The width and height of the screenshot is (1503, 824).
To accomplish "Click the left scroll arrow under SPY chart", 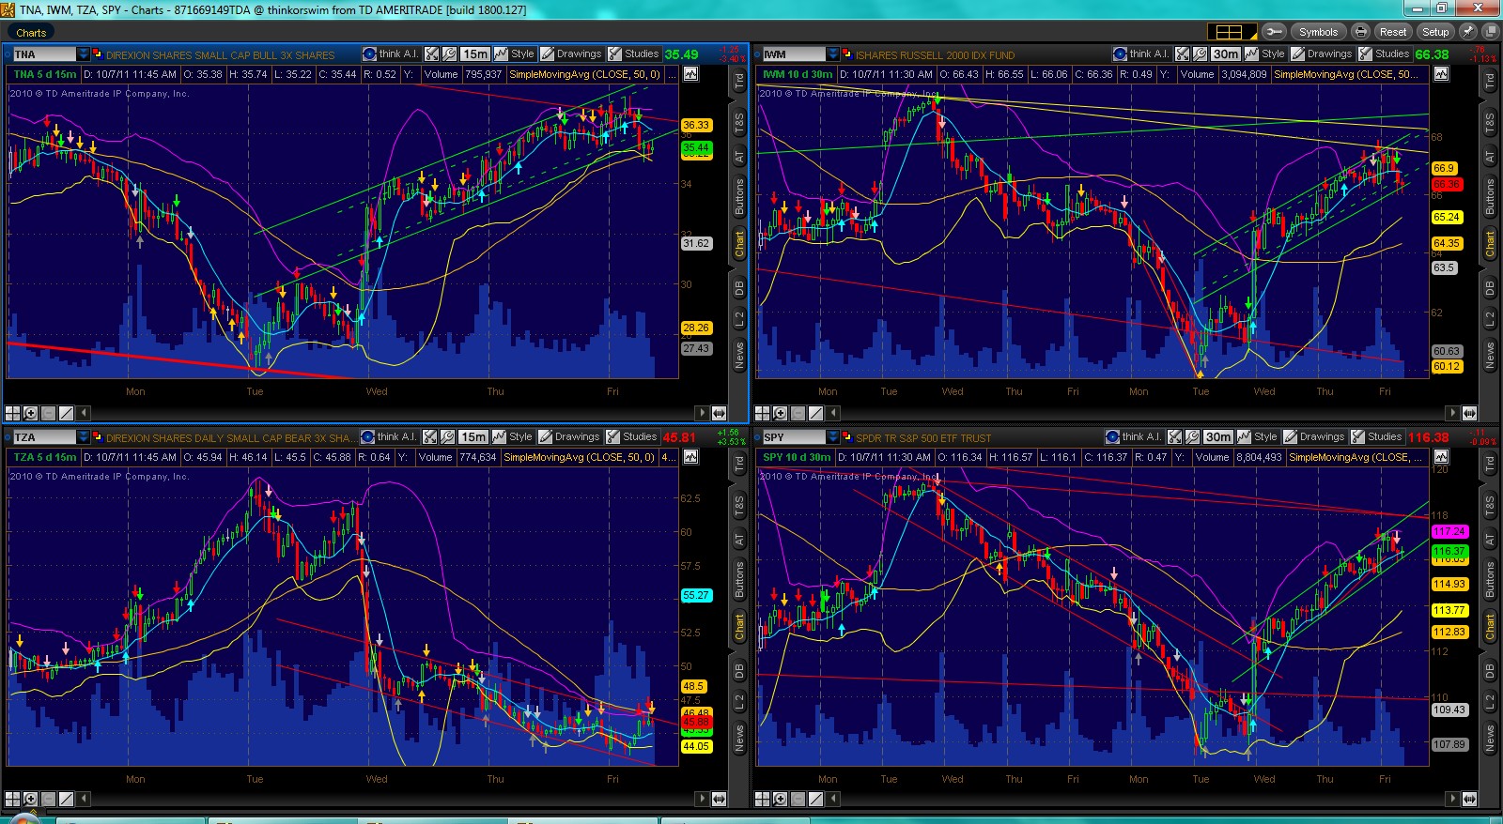I will [x=833, y=799].
